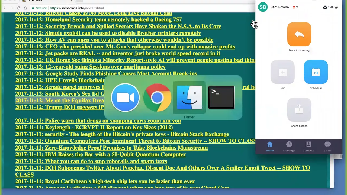Select Finder in the app switcher
347x195 pixels.
coord(189,97)
